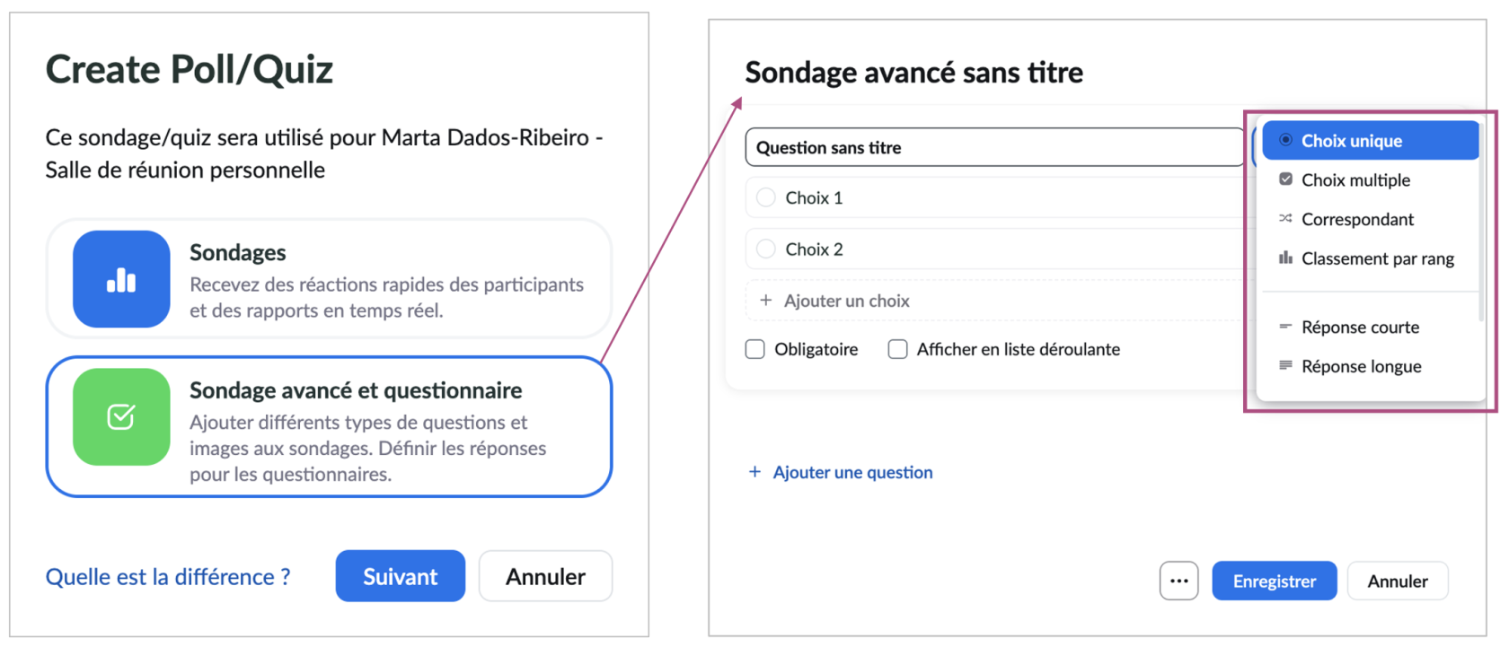Click the plus icon beside Ajouter une question
The width and height of the screenshot is (1509, 647).
tap(754, 472)
